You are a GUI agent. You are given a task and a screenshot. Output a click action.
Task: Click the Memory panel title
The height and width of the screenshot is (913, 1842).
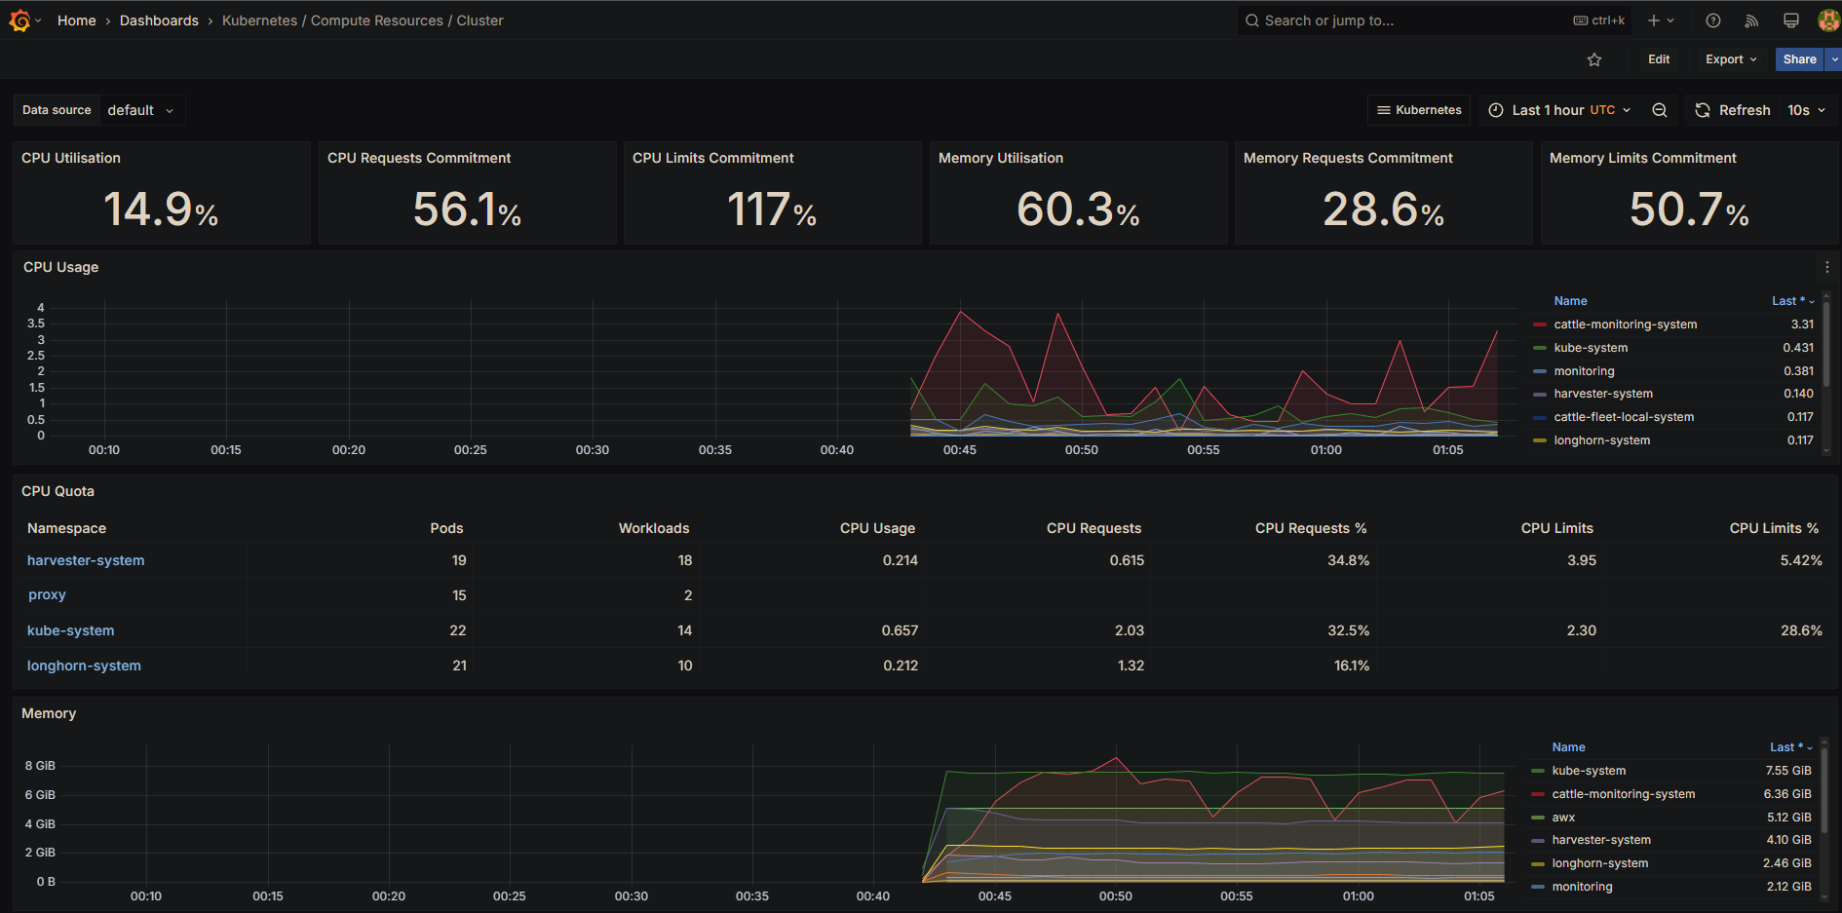pos(49,713)
